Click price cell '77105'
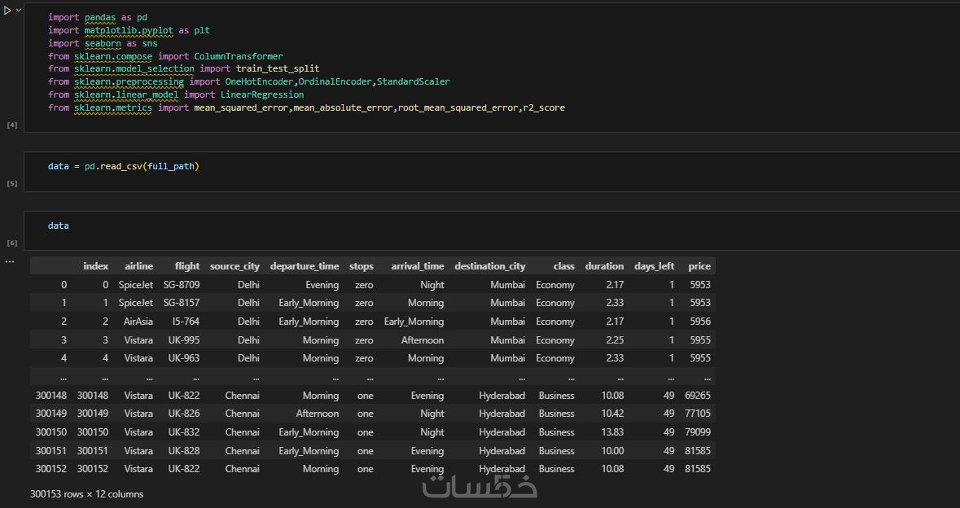The width and height of the screenshot is (960, 508). tap(698, 414)
